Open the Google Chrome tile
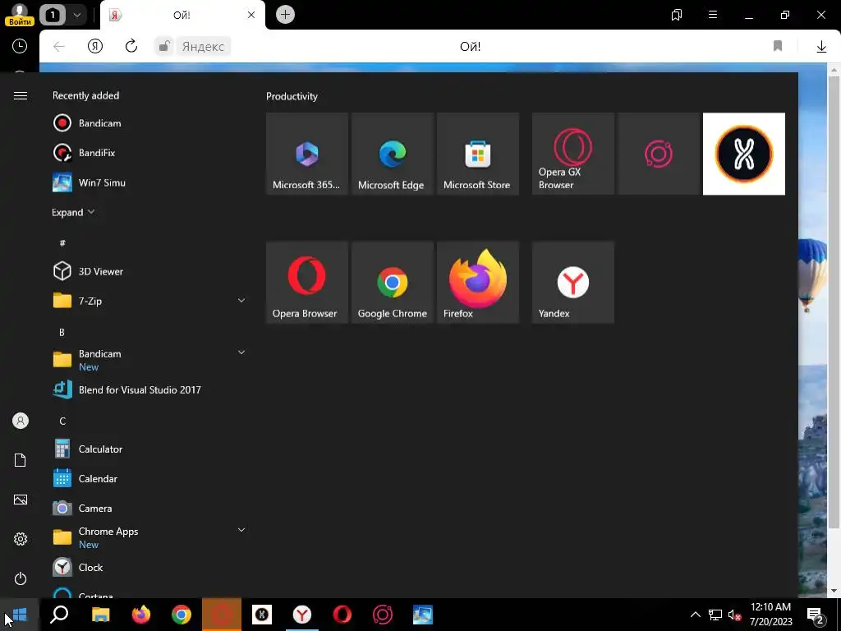The width and height of the screenshot is (841, 631). [x=392, y=283]
